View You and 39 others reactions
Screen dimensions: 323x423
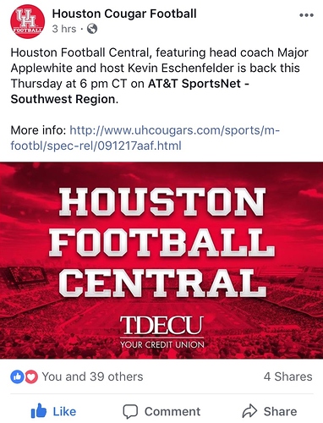click(x=92, y=376)
